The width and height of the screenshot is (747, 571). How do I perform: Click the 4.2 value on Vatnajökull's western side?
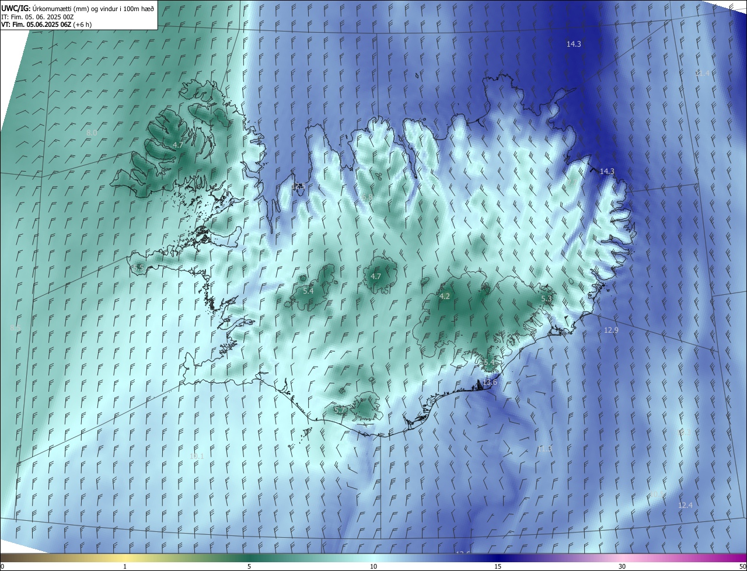click(x=444, y=296)
